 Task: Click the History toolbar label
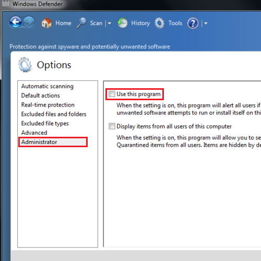click(140, 23)
